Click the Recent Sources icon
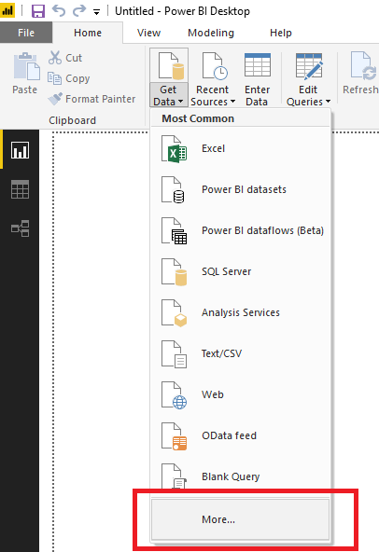This screenshot has height=552, width=379. (215, 66)
